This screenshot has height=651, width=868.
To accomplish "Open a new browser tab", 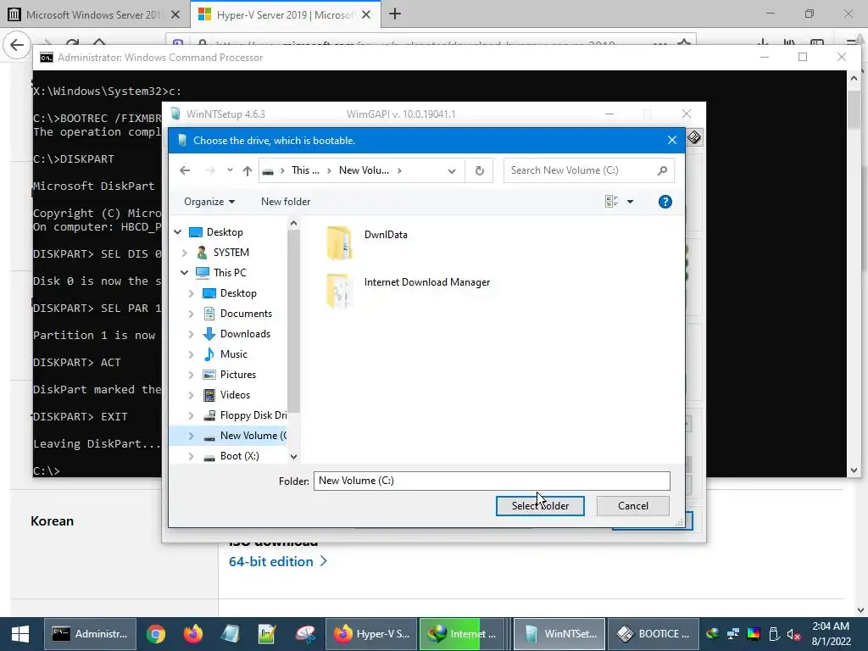I will pyautogui.click(x=395, y=14).
